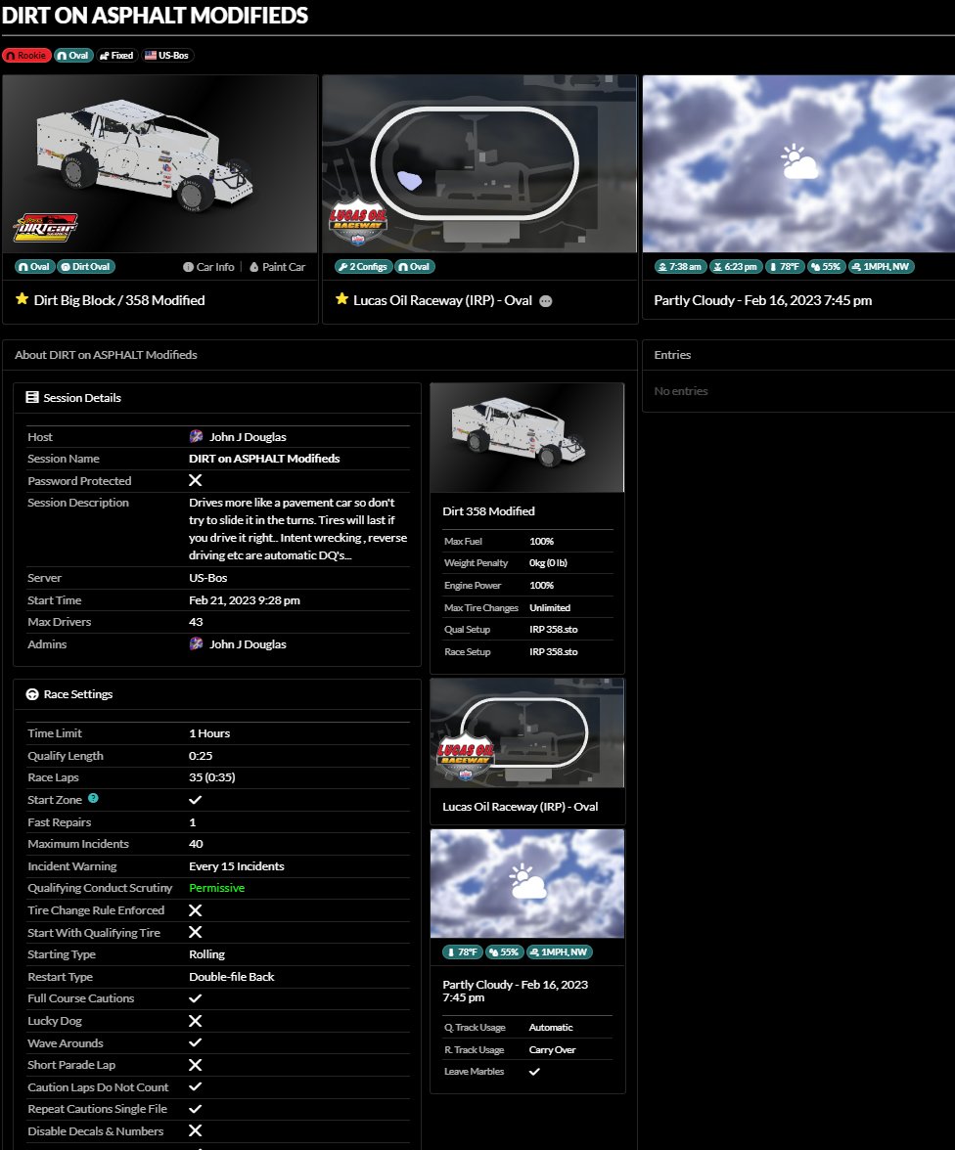Click IRP 358.sto Race Setup value

554,651
